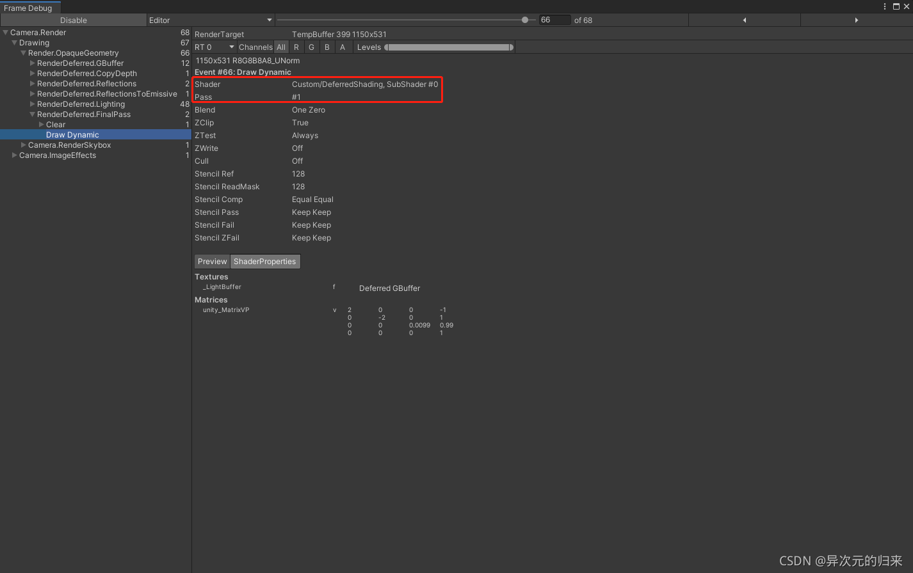913x573 pixels.
Task: Click the previous event arrow
Action: (x=745, y=20)
